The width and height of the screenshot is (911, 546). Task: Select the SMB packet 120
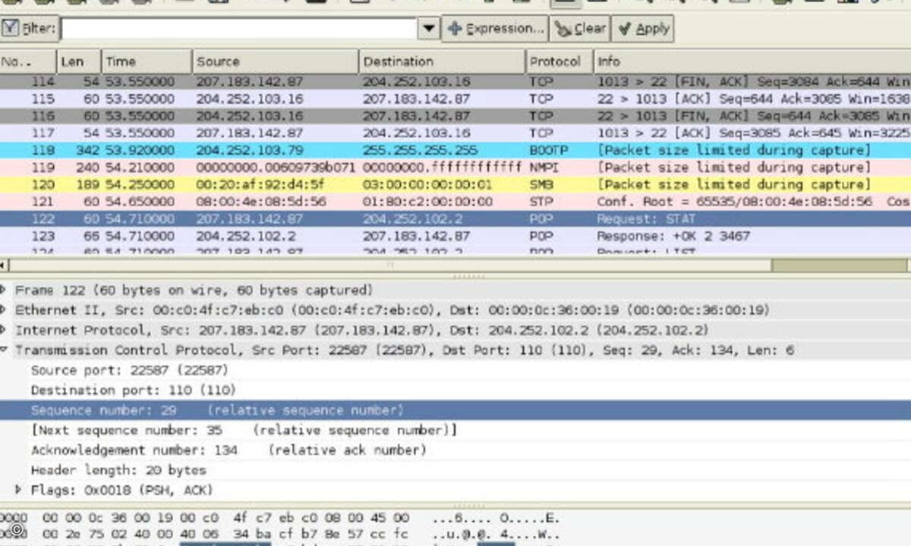point(455,184)
